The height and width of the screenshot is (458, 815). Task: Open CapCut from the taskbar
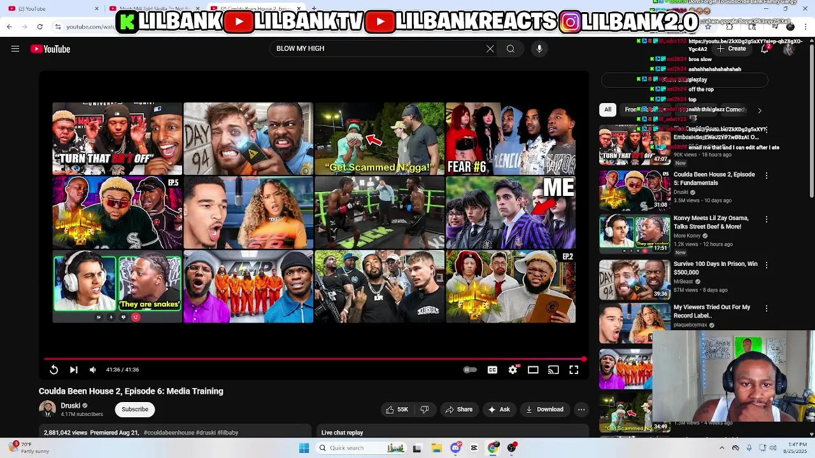474,448
